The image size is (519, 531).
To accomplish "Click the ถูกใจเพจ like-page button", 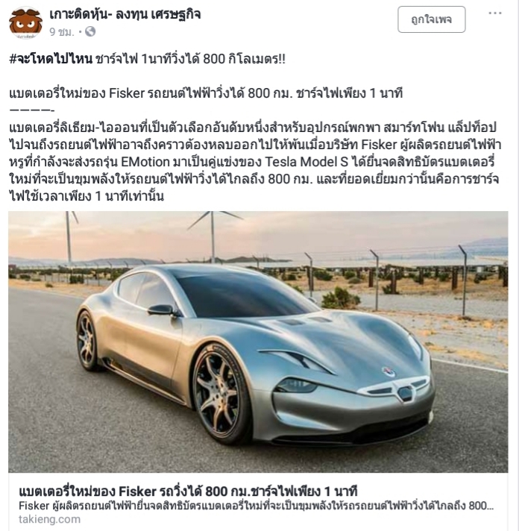I will [x=431, y=19].
